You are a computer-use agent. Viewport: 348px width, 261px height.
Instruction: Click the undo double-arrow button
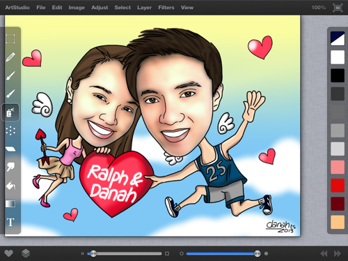click(324, 253)
